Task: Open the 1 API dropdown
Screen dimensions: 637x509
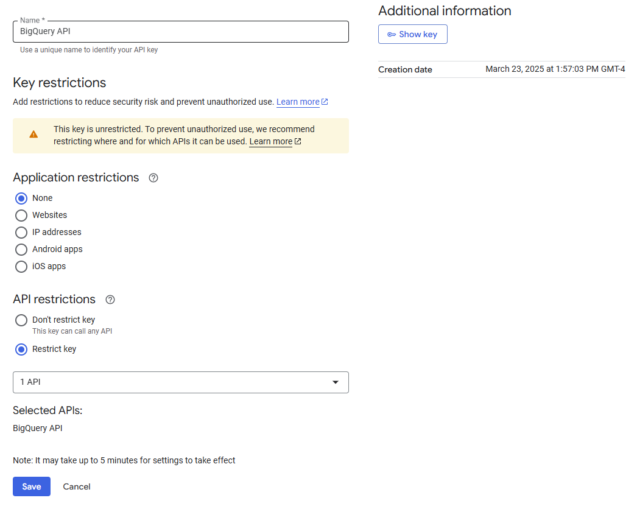Action: click(180, 382)
